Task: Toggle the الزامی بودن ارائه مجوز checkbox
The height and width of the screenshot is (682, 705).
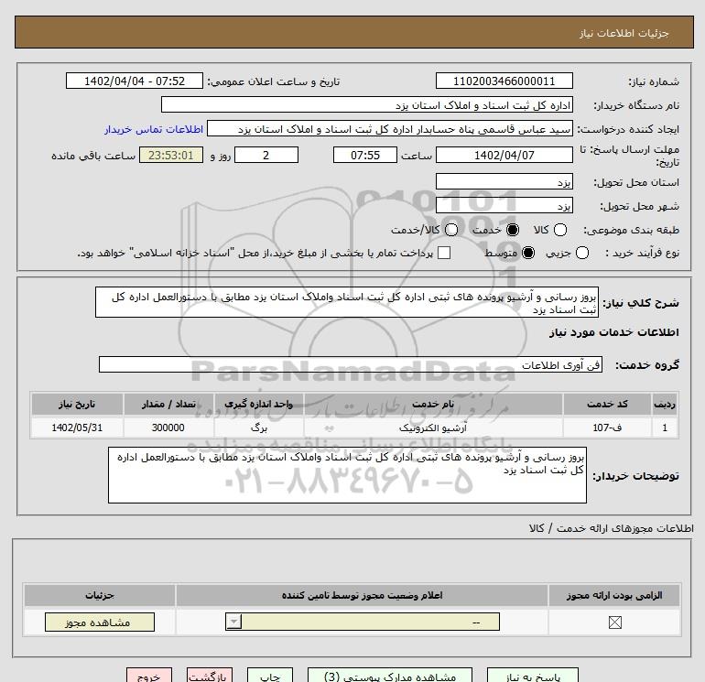Action: pyautogui.click(x=614, y=622)
